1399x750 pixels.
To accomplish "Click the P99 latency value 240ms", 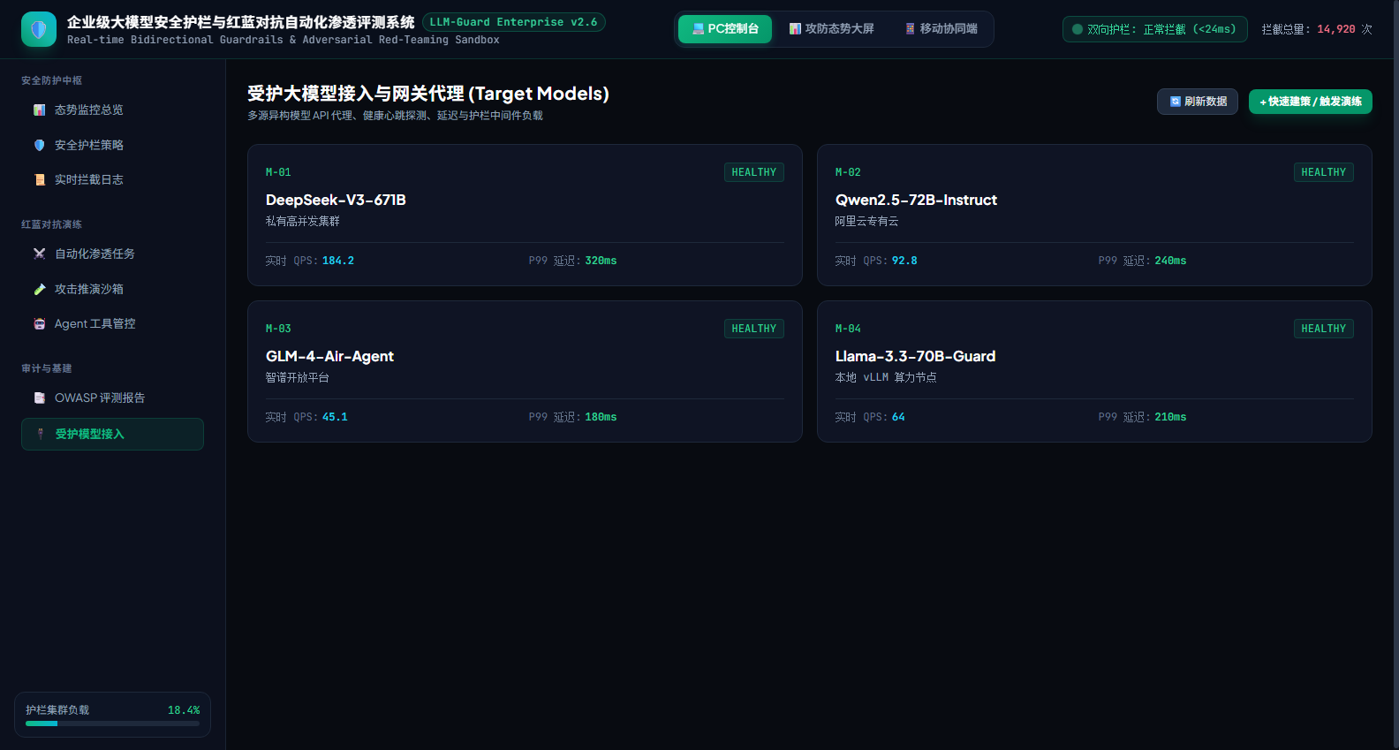I will click(1170, 261).
